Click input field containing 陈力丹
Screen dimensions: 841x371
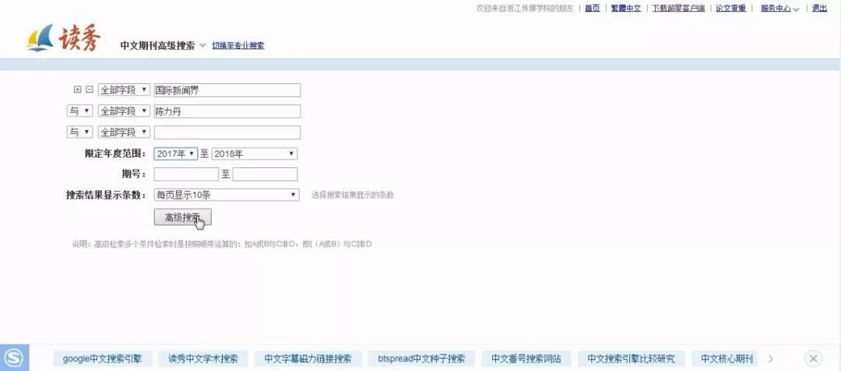(227, 111)
